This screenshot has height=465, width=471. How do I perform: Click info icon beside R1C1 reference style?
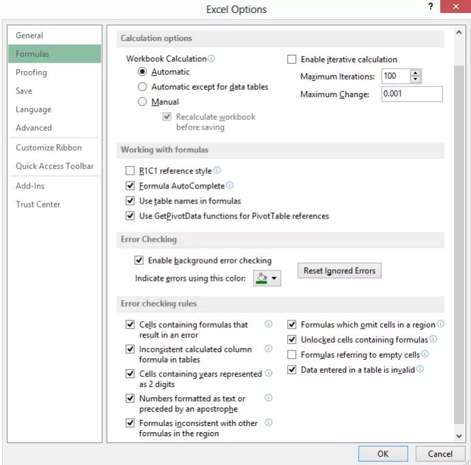click(217, 171)
